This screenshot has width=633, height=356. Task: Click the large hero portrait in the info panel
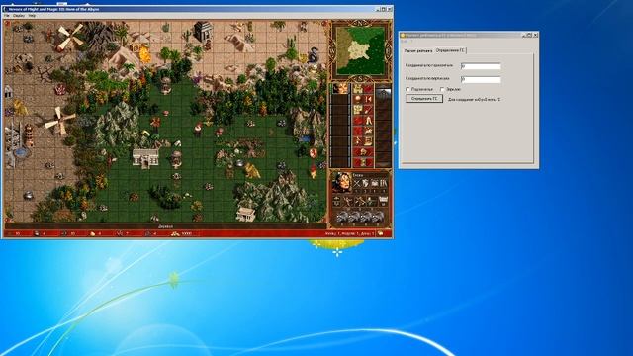(x=342, y=182)
